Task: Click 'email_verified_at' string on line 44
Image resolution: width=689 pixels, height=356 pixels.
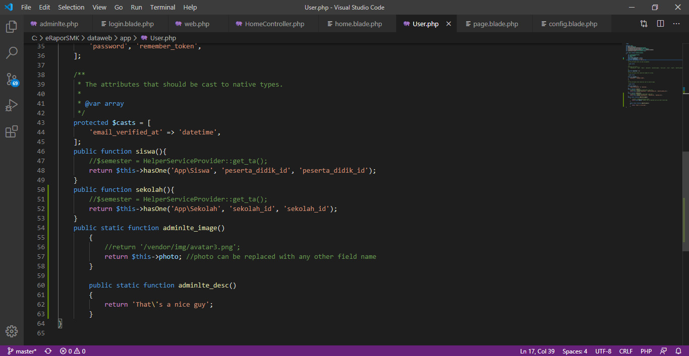Action: (126, 132)
